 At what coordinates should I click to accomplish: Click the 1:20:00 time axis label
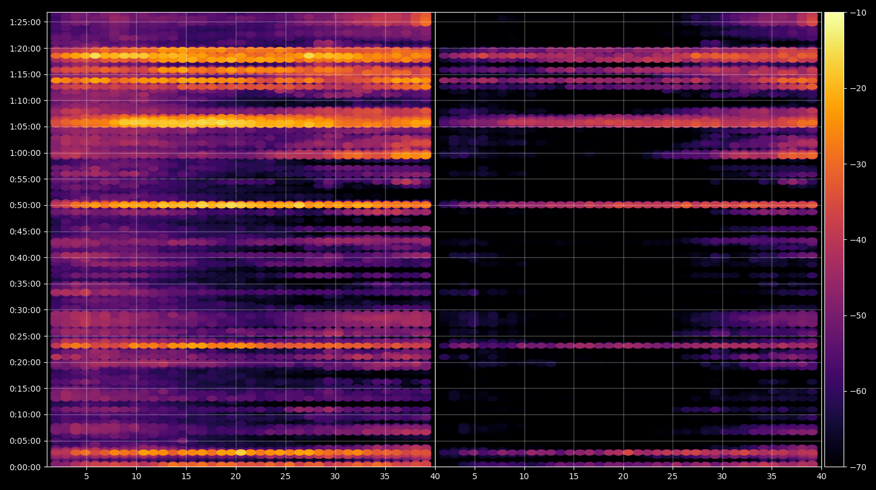[x=25, y=49]
